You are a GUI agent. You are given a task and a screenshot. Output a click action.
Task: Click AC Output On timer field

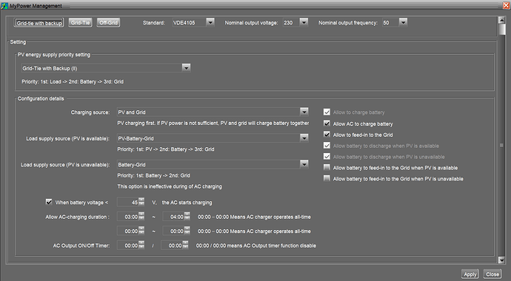127,246
